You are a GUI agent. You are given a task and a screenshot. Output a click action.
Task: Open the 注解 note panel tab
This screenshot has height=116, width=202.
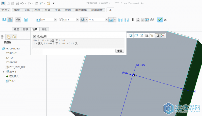35,29
